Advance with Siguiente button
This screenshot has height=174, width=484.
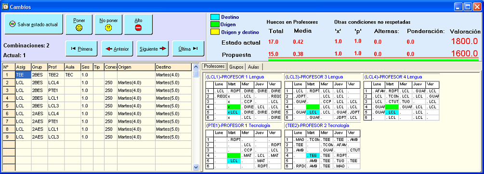(153, 48)
